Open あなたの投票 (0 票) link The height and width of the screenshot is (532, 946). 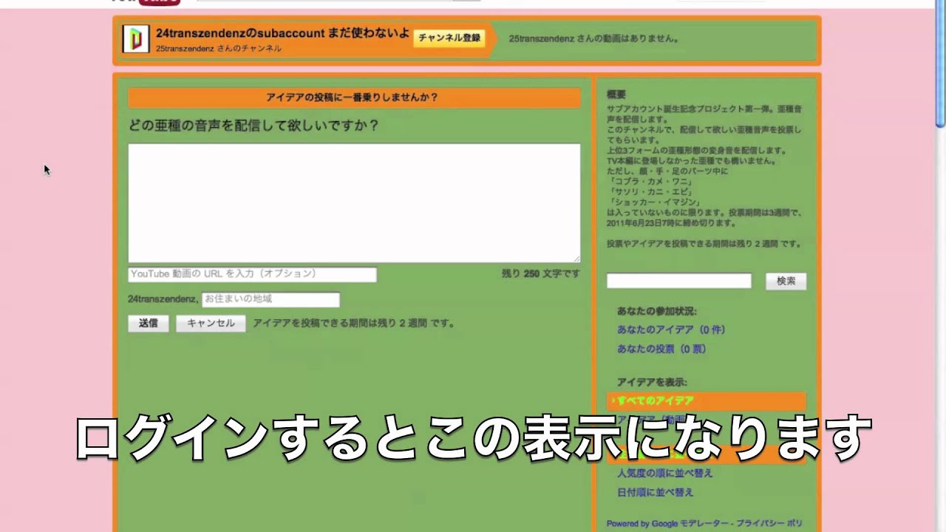[x=661, y=349]
